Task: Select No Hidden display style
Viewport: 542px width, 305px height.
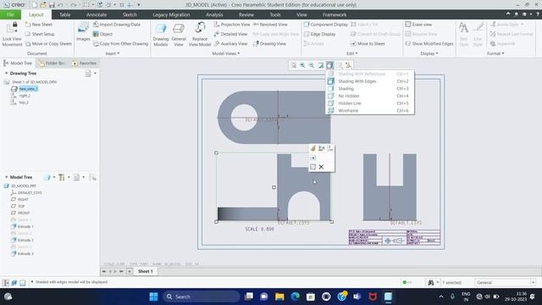Action: [x=369, y=96]
